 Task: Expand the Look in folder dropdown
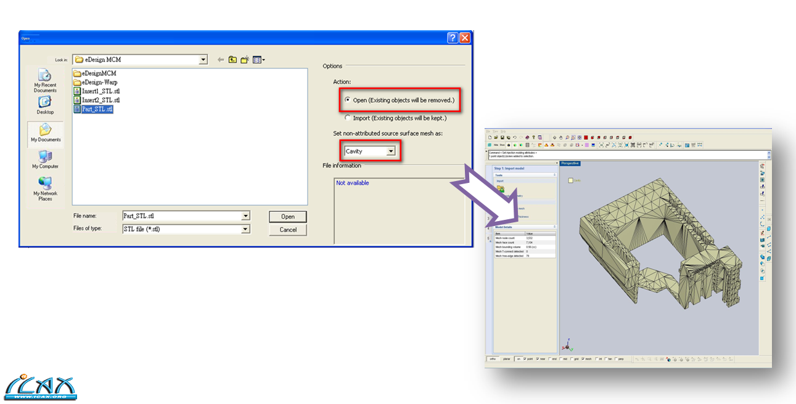[x=203, y=59]
